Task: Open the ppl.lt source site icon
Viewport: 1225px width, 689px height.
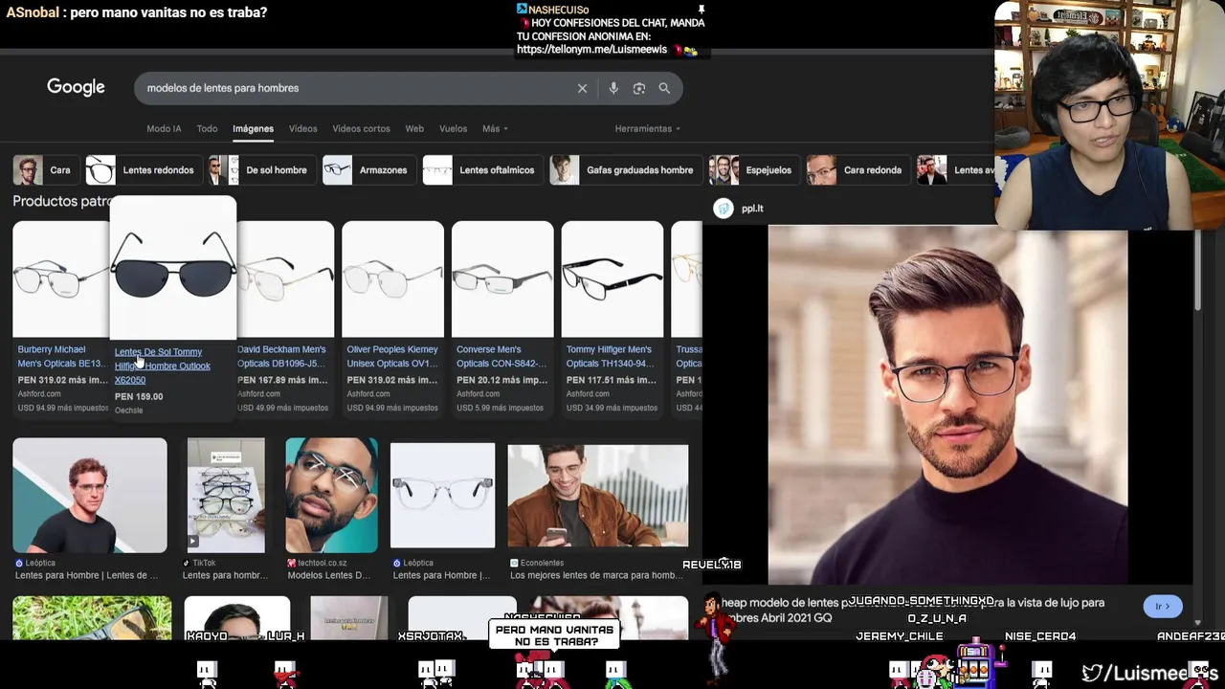Action: click(724, 209)
